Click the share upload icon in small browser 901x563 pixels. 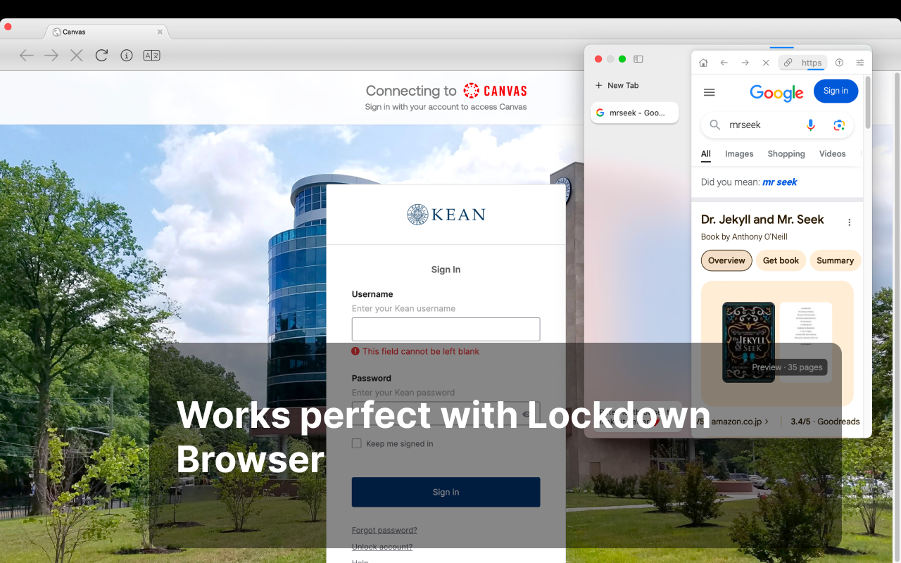839,63
